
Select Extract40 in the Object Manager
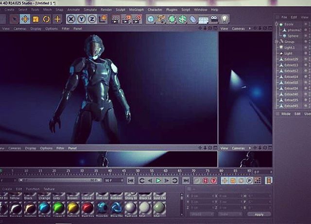pyautogui.click(x=291, y=94)
